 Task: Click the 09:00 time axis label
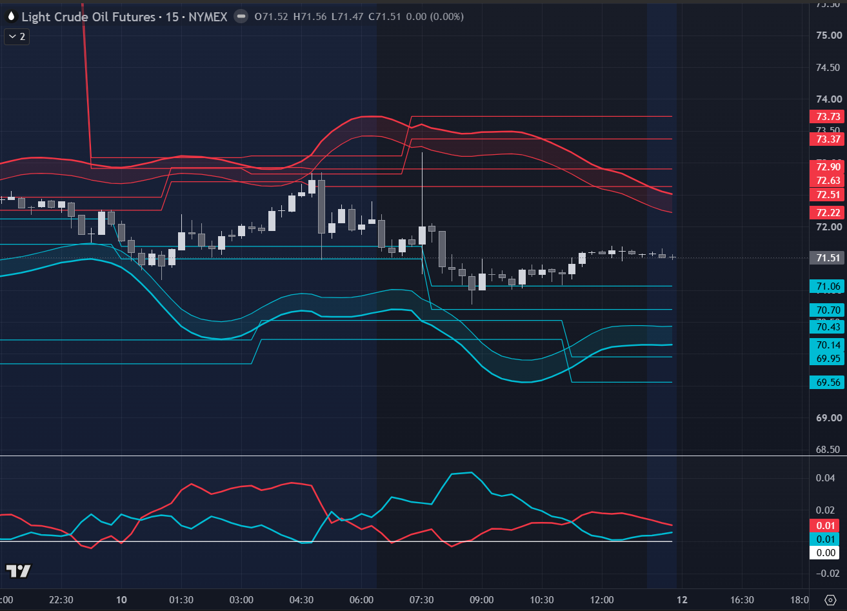click(x=482, y=599)
